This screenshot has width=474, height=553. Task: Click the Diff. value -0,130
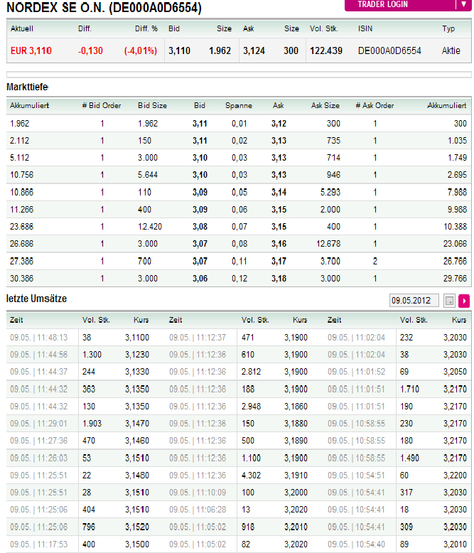coord(90,50)
